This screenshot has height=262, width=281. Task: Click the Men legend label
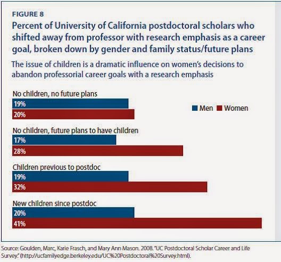206,108
